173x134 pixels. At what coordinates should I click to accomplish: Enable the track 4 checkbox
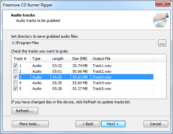[x=15, y=83]
